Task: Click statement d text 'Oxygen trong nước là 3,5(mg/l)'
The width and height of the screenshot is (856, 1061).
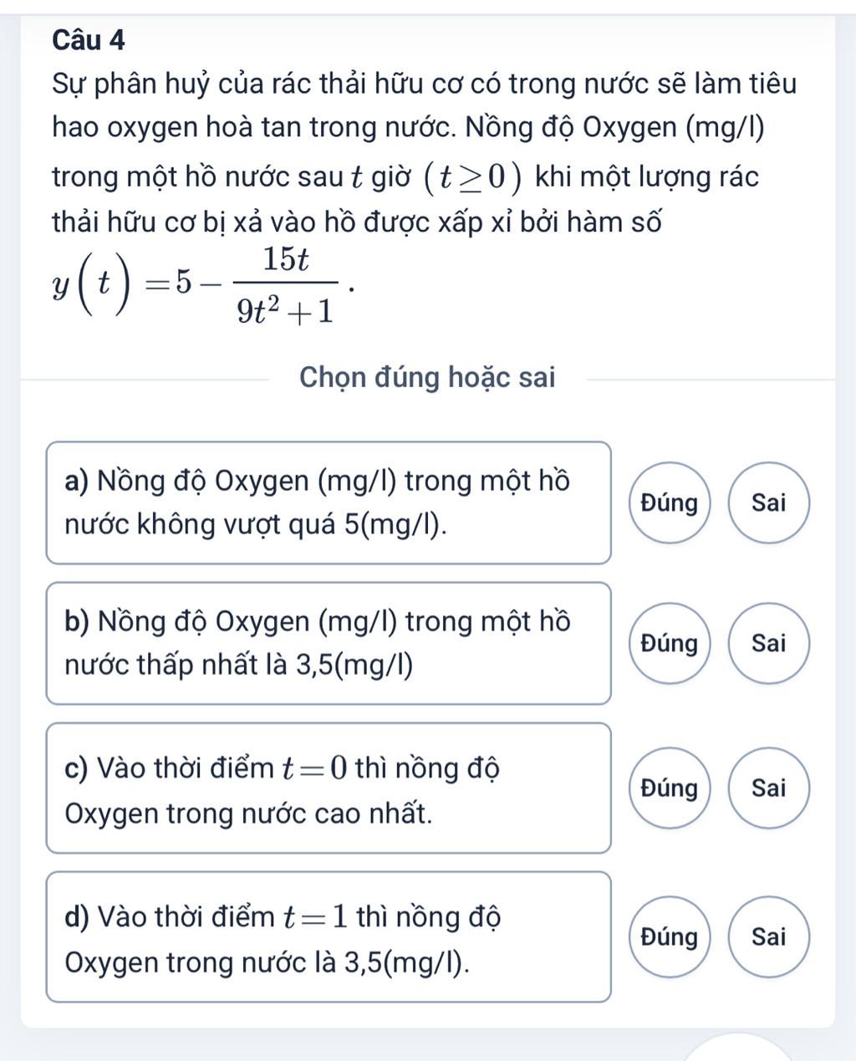Action: (x=267, y=962)
